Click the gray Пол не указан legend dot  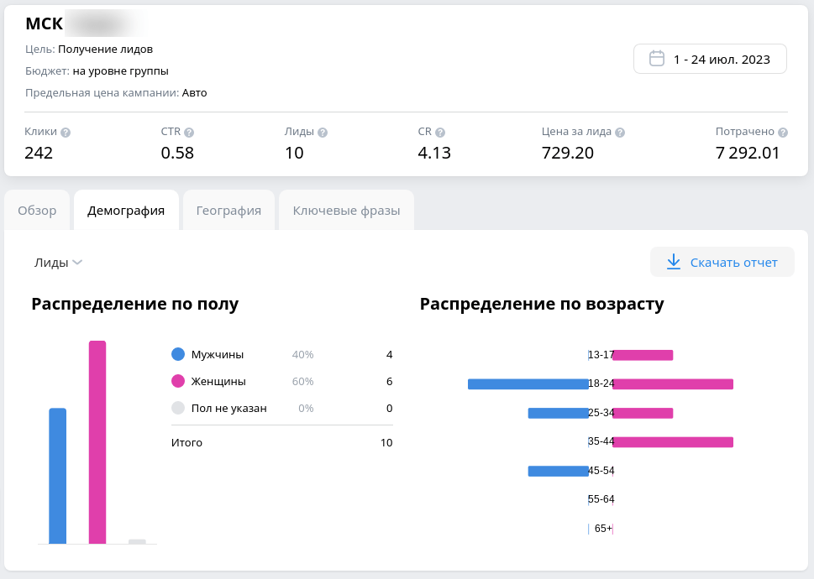pos(177,409)
